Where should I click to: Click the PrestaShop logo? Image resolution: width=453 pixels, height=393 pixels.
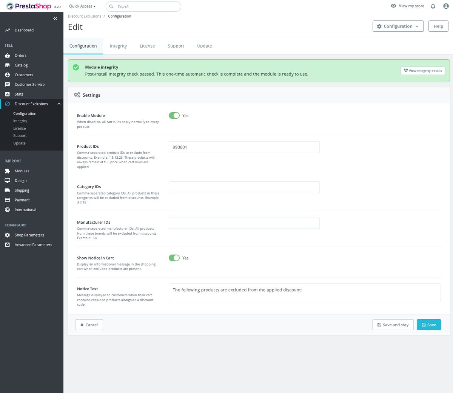pyautogui.click(x=29, y=6)
